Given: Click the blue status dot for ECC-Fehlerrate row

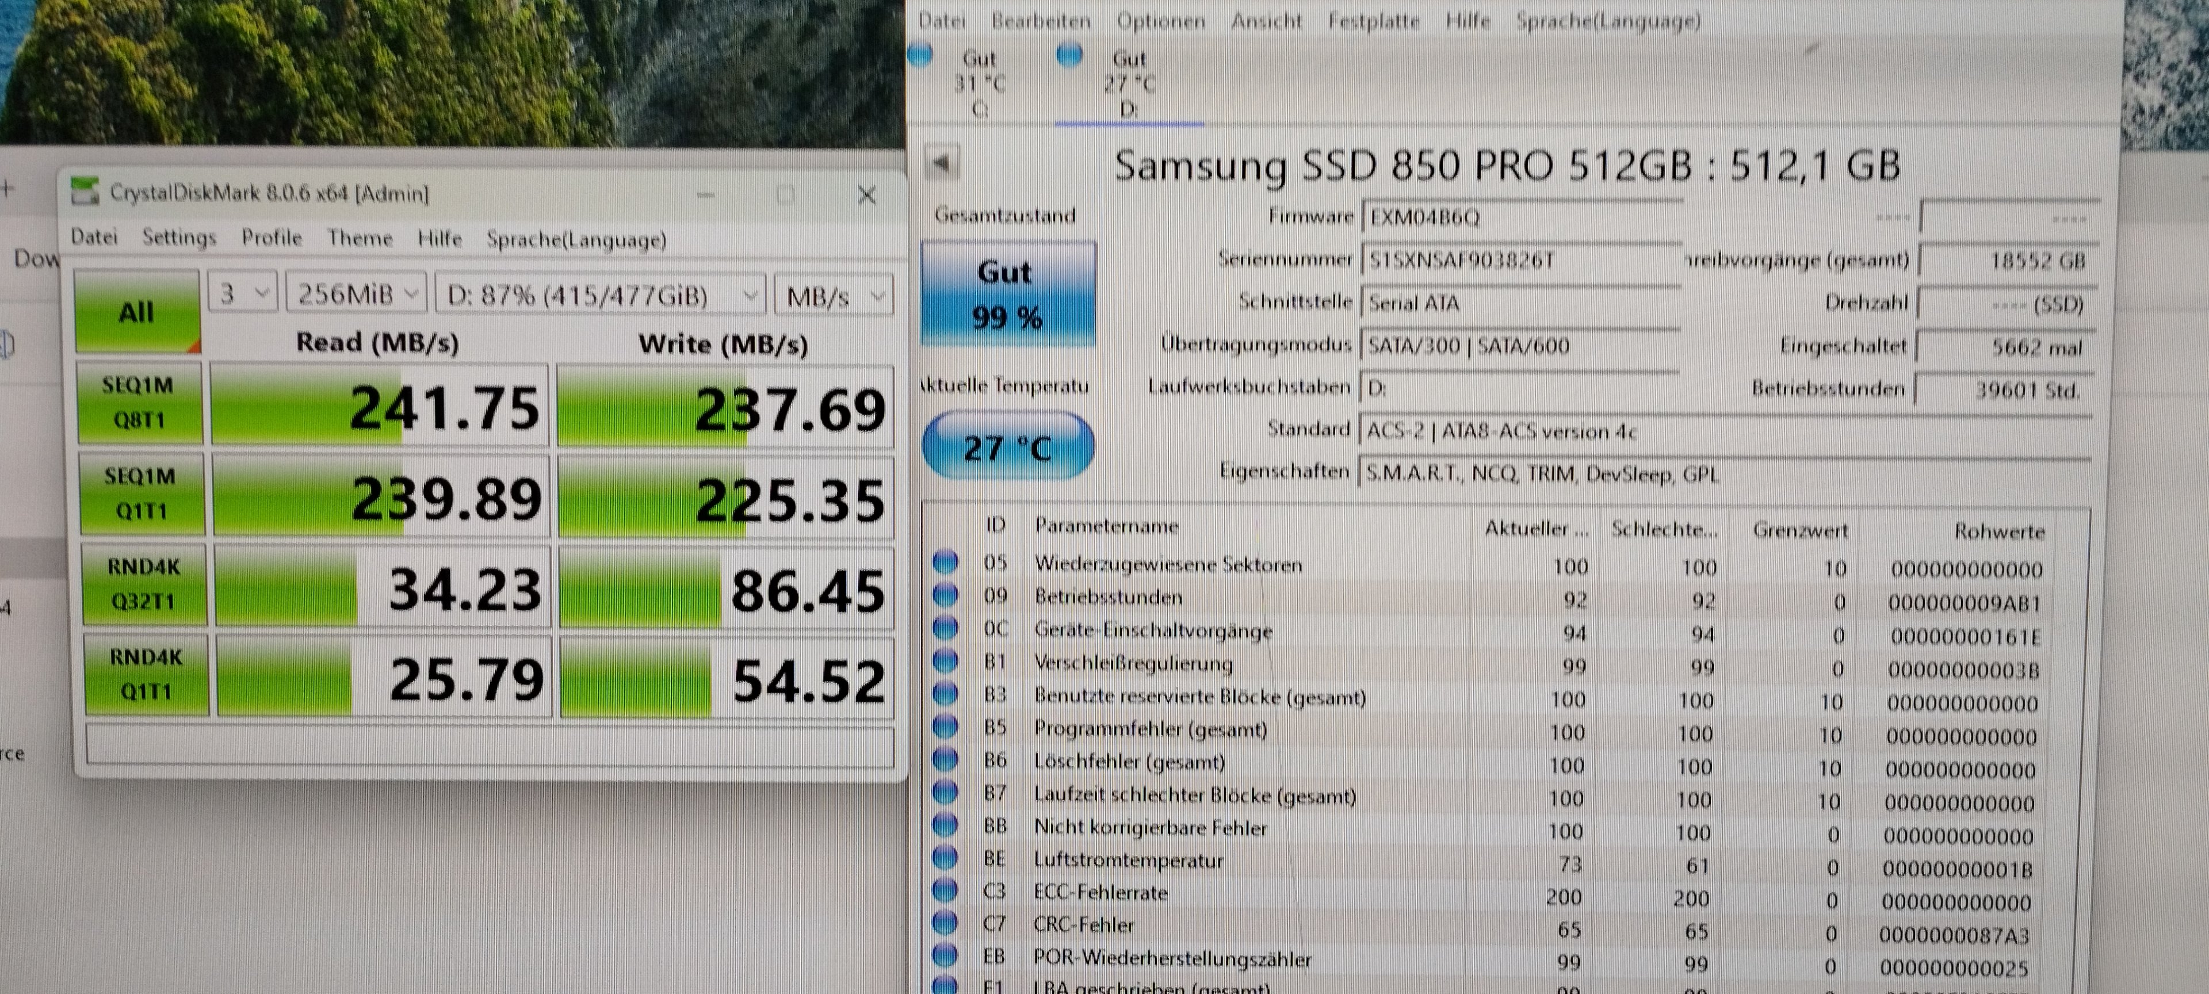Looking at the screenshot, I should 944,890.
